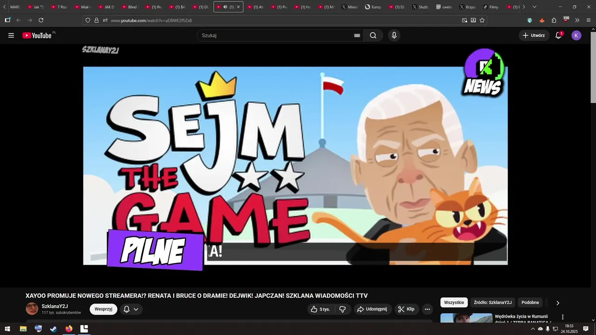
Task: Click the Utwórz create button
Action: coord(534,35)
